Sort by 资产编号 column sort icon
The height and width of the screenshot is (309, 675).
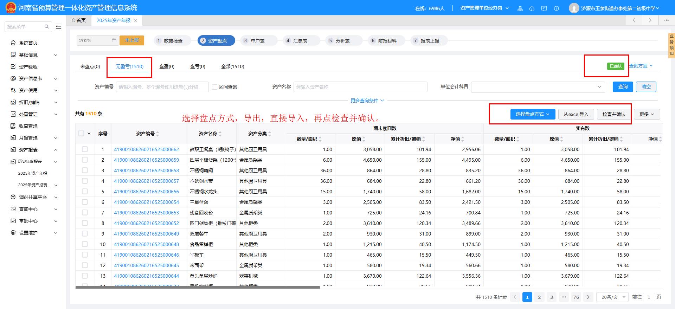(x=157, y=134)
